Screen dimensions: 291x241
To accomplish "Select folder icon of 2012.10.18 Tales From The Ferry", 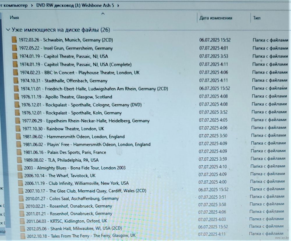I will tap(23, 236).
